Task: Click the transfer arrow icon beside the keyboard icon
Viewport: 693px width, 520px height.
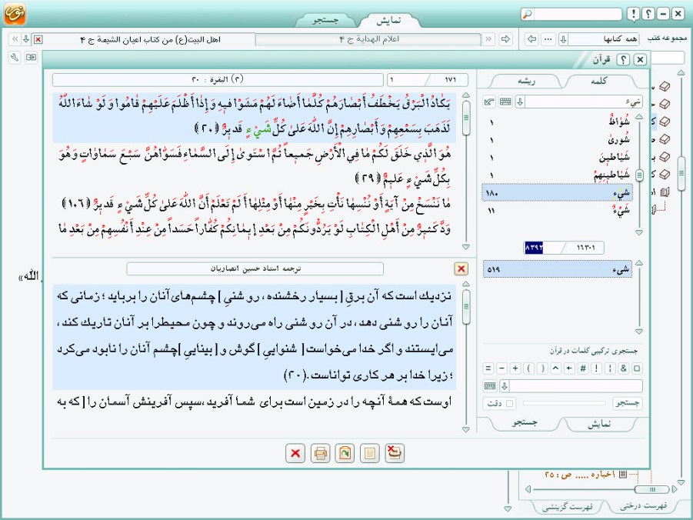Action: click(489, 102)
